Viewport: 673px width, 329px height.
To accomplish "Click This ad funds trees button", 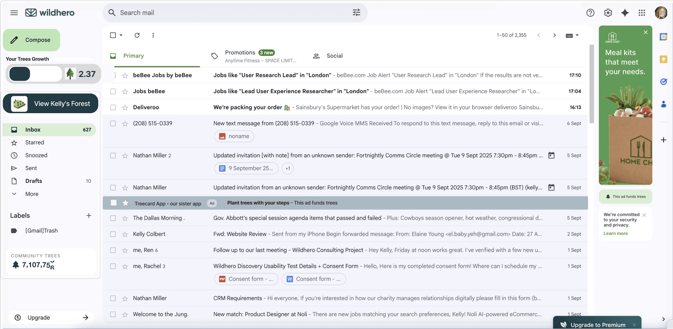I will click(626, 197).
